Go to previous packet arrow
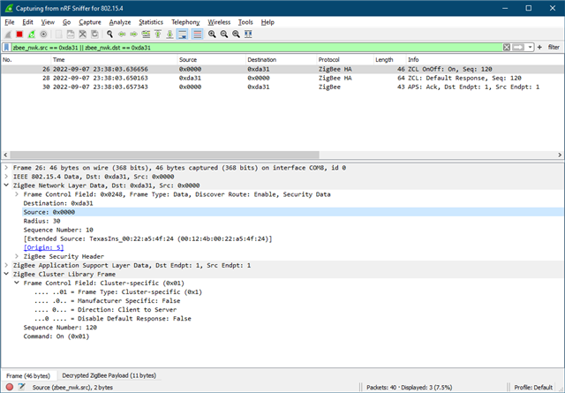 [x=122, y=34]
